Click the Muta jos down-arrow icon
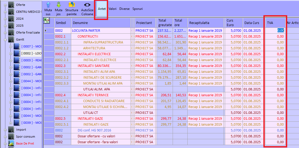Image resolution: width=299 pixels, height=148 pixels. click(x=59, y=5)
